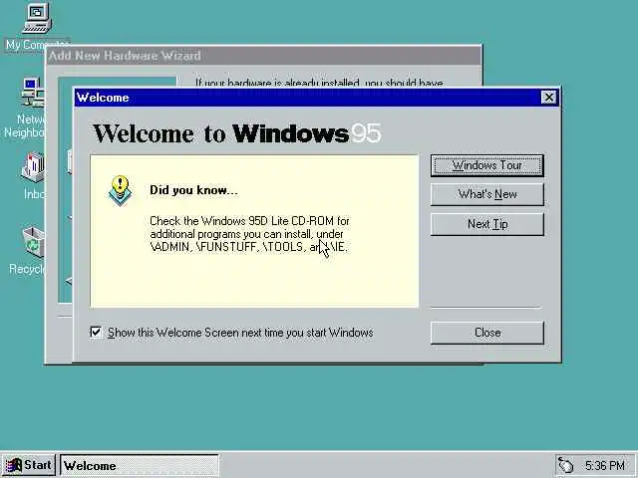Open the Start menu
638x478 pixels.
click(29, 465)
